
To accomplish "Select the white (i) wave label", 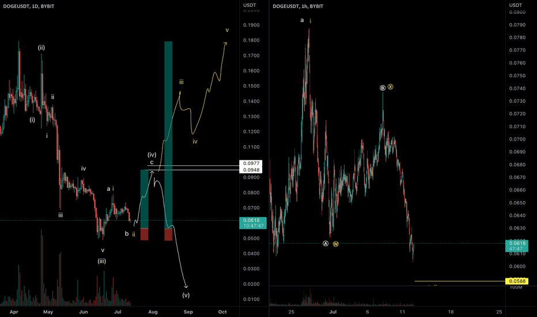I will click(x=32, y=120).
